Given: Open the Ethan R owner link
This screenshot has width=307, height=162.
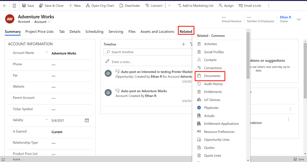Looking at the screenshot, I should pos(285,17).
